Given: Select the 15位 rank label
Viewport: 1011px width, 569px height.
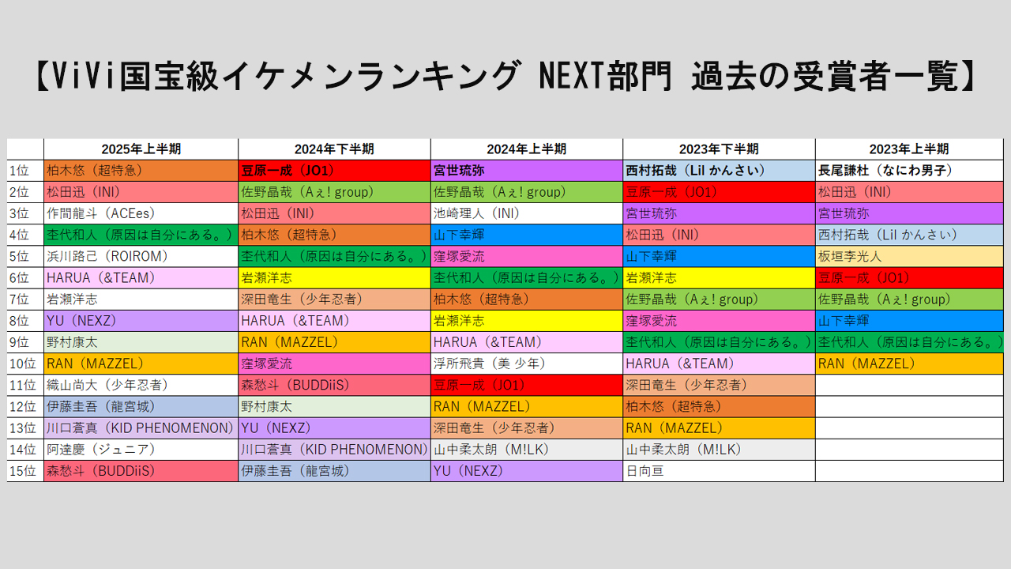Looking at the screenshot, I should click(x=25, y=471).
